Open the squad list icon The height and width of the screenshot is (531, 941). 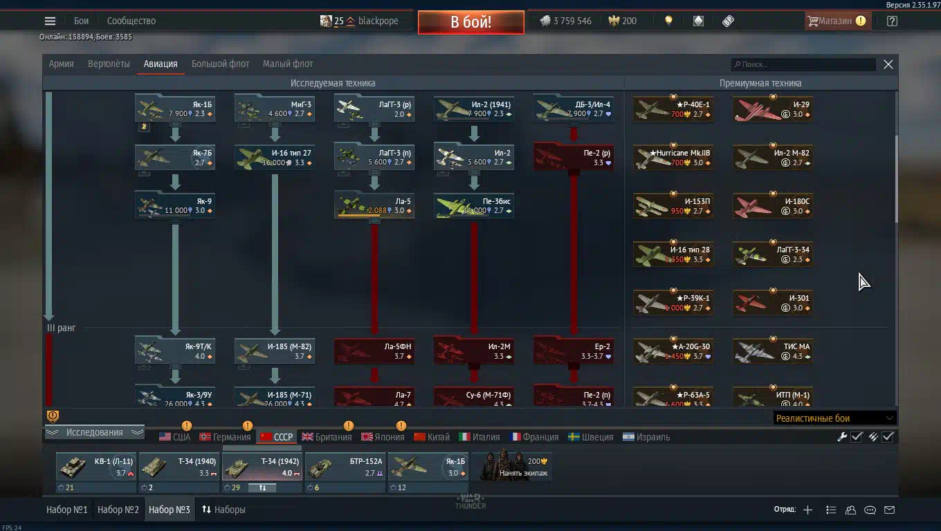coord(831,510)
